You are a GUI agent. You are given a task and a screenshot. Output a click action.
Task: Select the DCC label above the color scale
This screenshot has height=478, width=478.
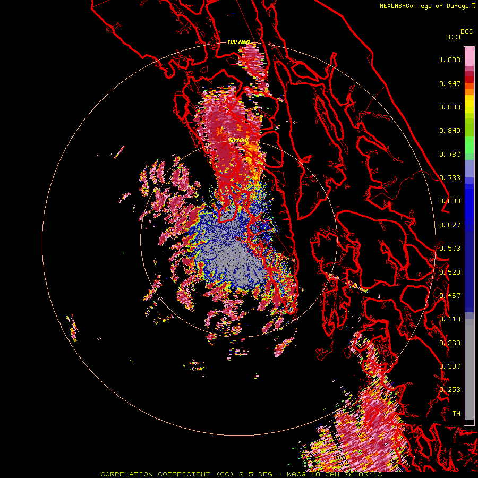click(x=466, y=32)
